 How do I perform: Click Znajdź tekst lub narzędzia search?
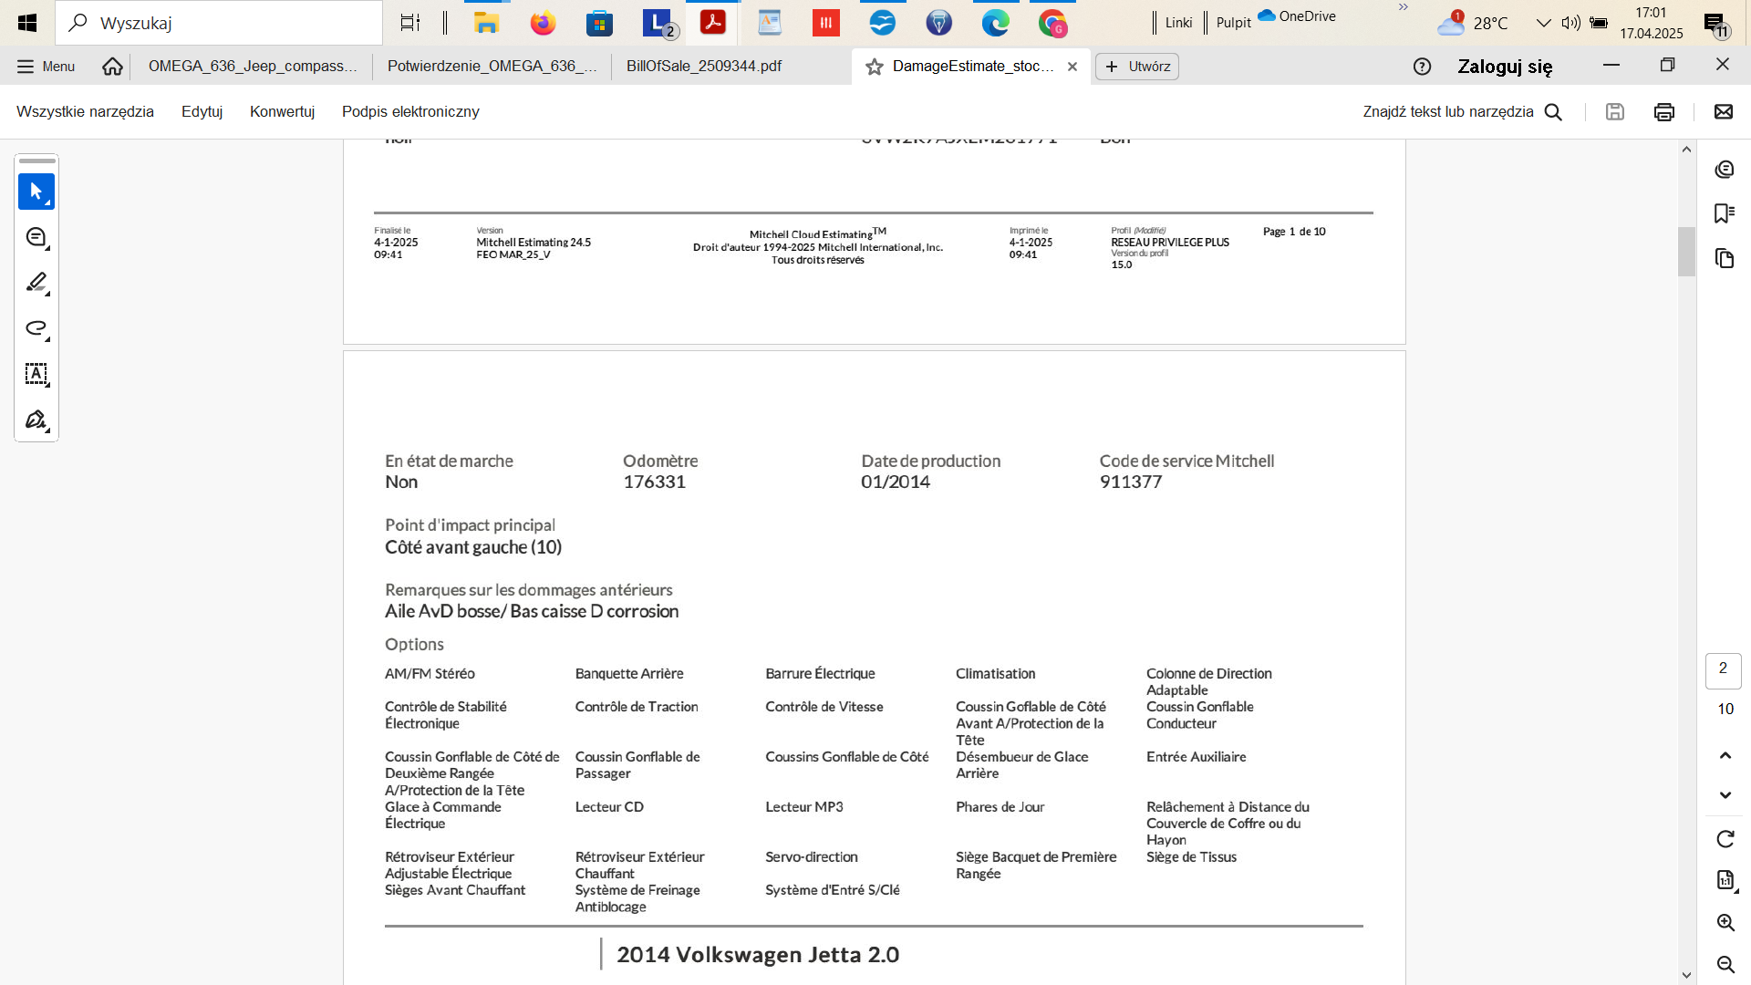click(1463, 111)
